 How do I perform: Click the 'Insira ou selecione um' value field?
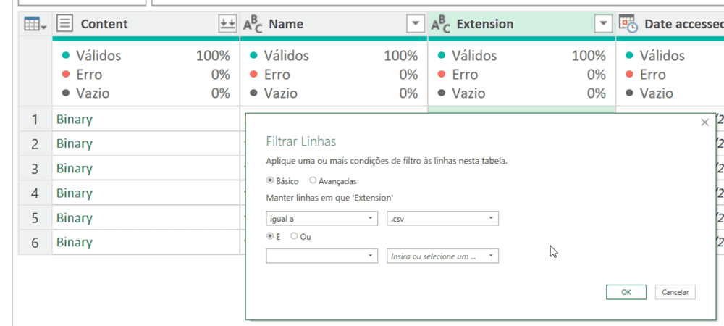[x=436, y=256]
